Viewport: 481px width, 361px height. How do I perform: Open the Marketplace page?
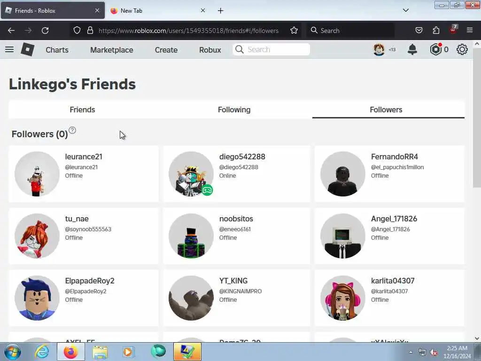[112, 50]
